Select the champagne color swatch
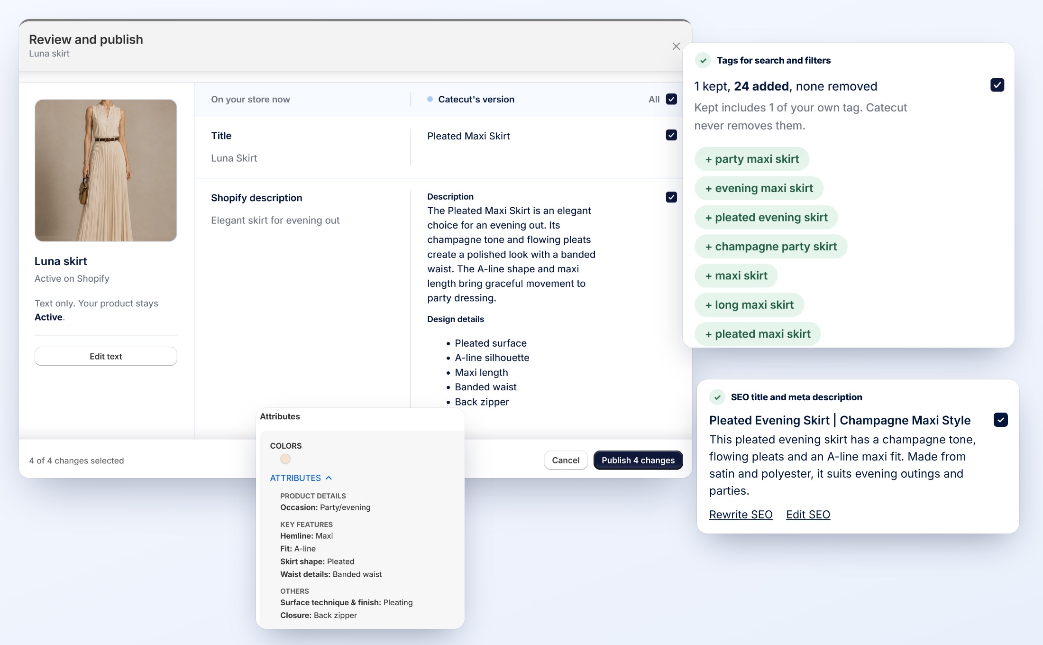The image size is (1043, 645). point(285,459)
